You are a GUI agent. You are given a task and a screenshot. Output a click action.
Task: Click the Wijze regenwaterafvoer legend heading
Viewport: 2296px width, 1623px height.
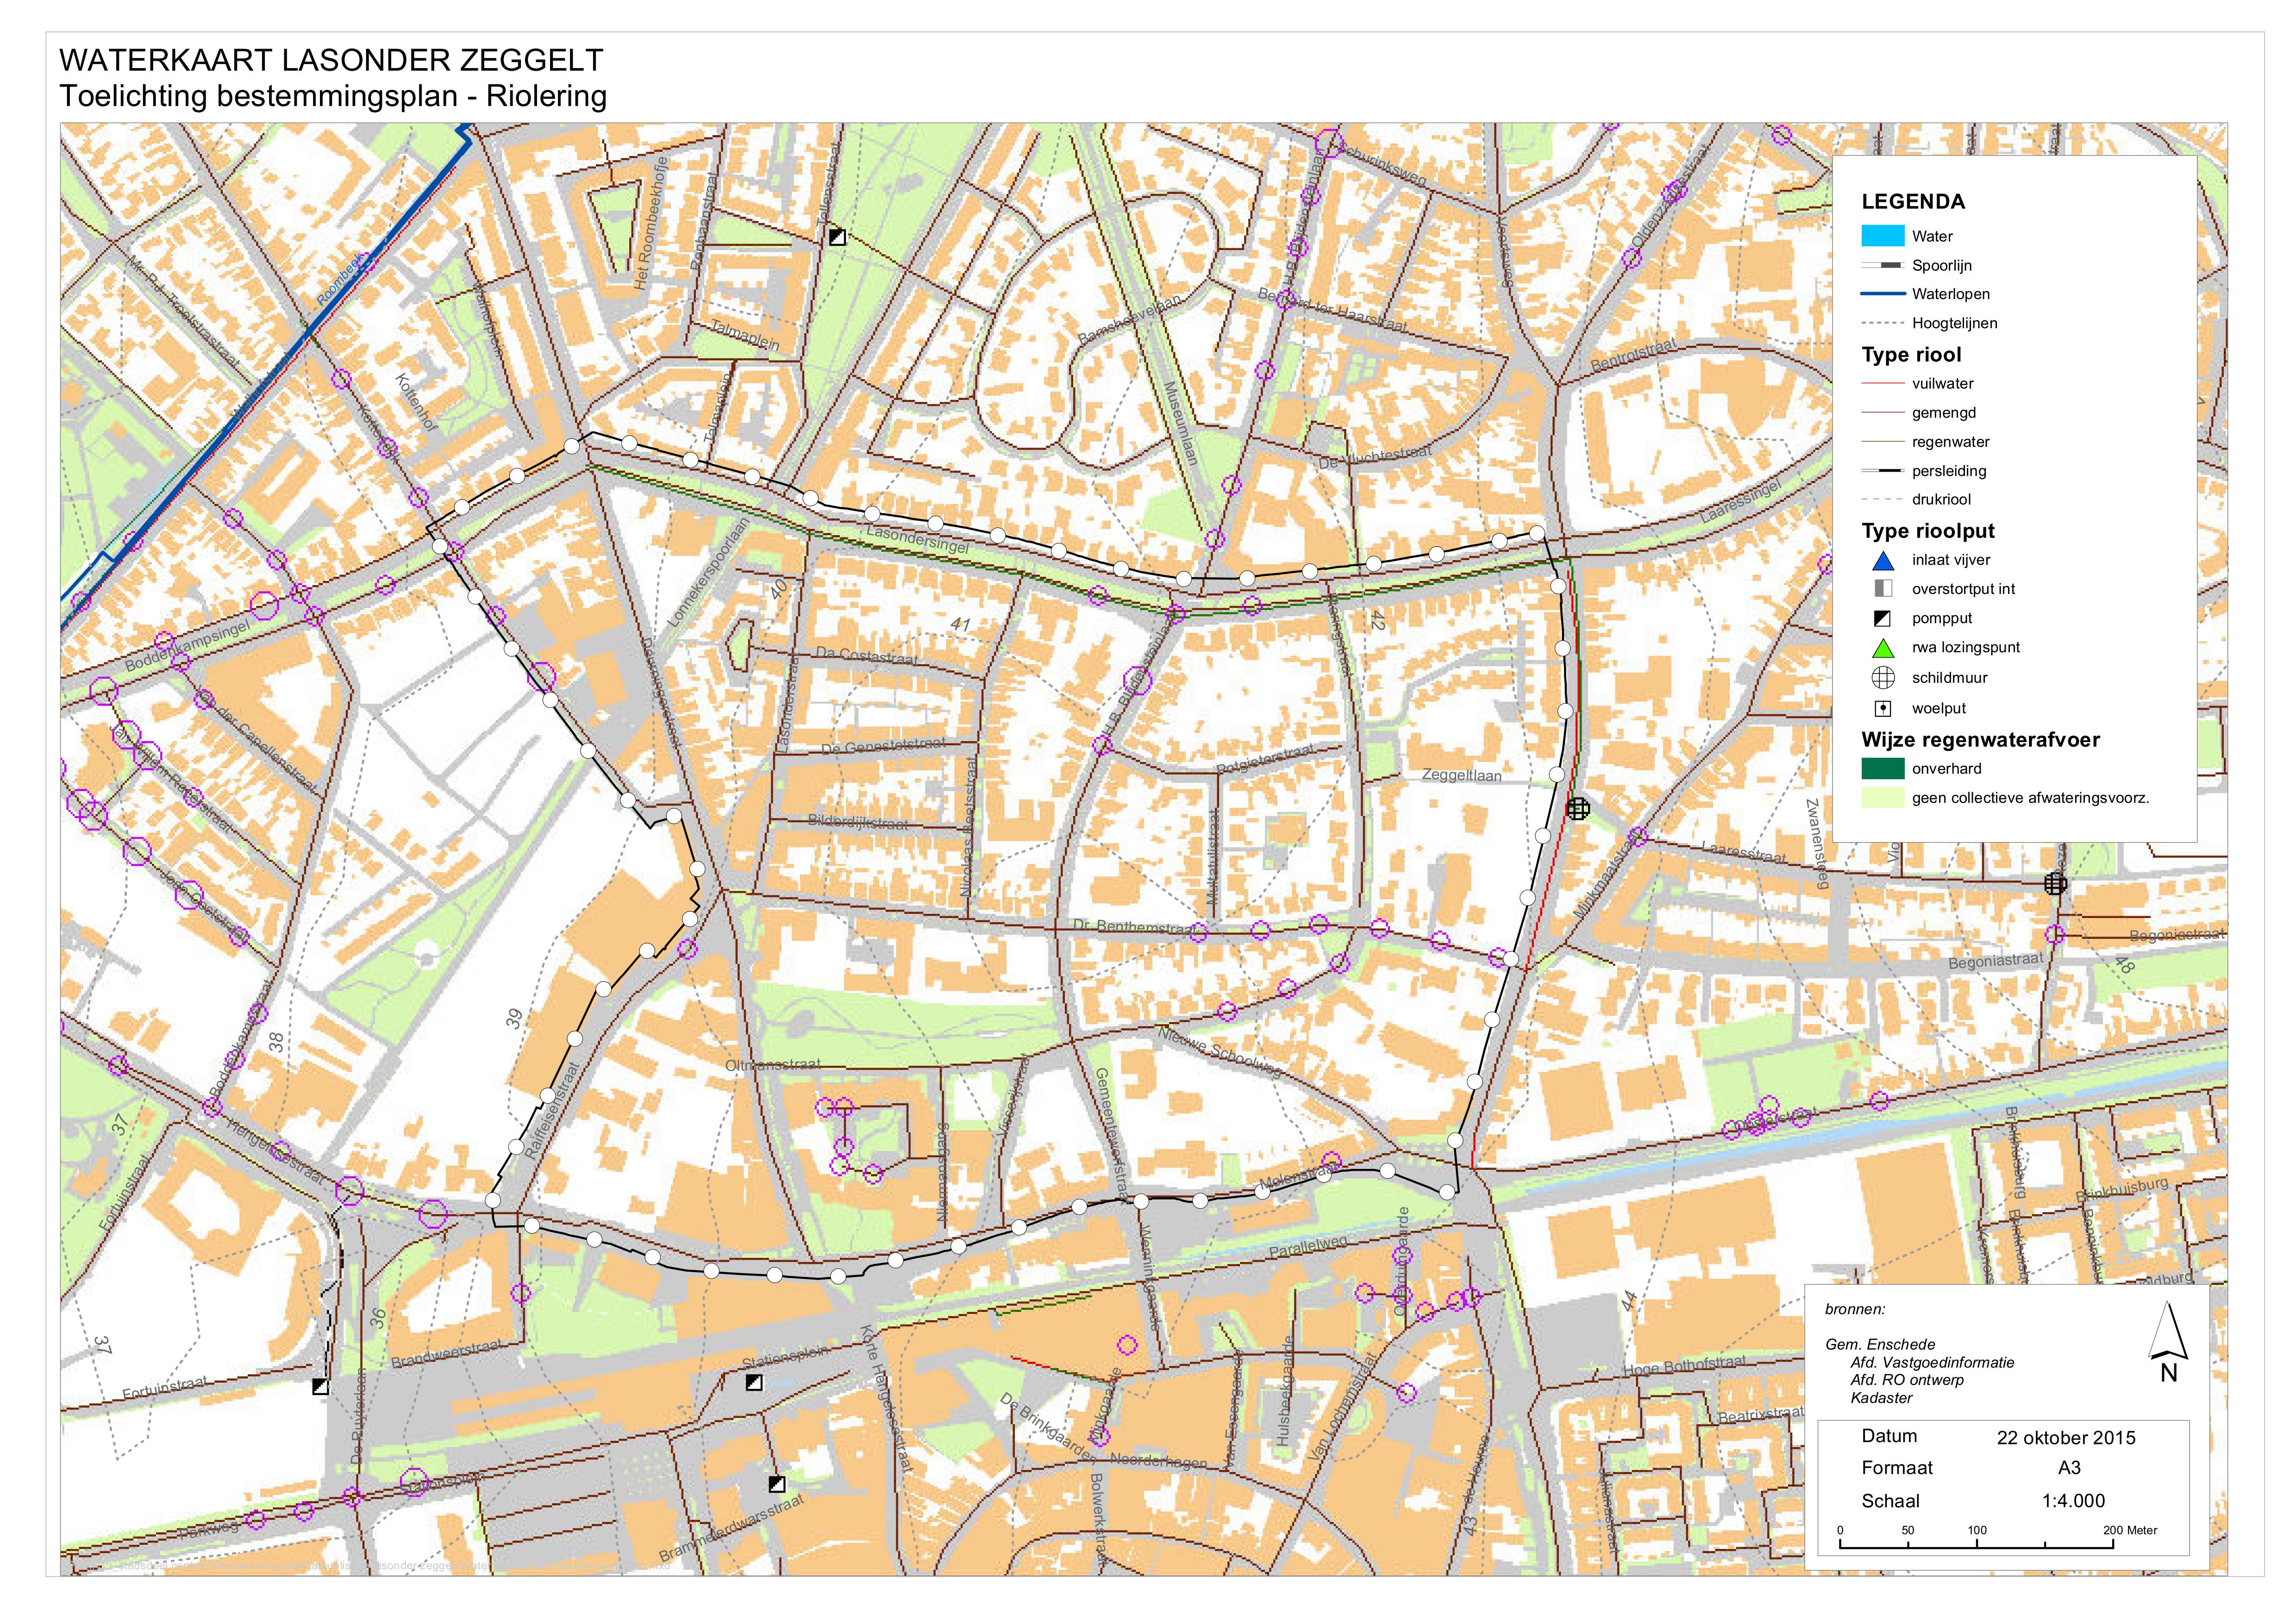click(1980, 740)
